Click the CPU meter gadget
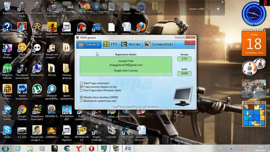This screenshot has height=152, width=270. [254, 67]
